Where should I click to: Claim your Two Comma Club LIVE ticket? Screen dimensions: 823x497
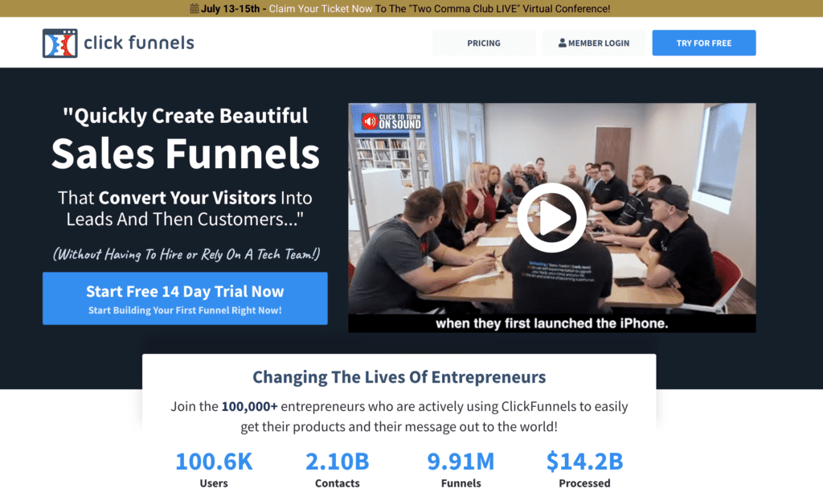pos(440,9)
